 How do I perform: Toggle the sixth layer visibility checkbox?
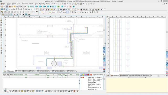tap(18, 12)
